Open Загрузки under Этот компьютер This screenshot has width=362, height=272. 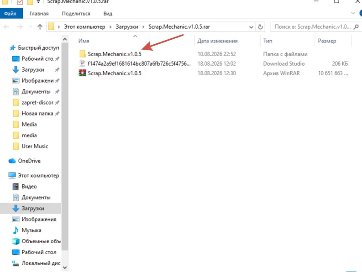point(33,208)
